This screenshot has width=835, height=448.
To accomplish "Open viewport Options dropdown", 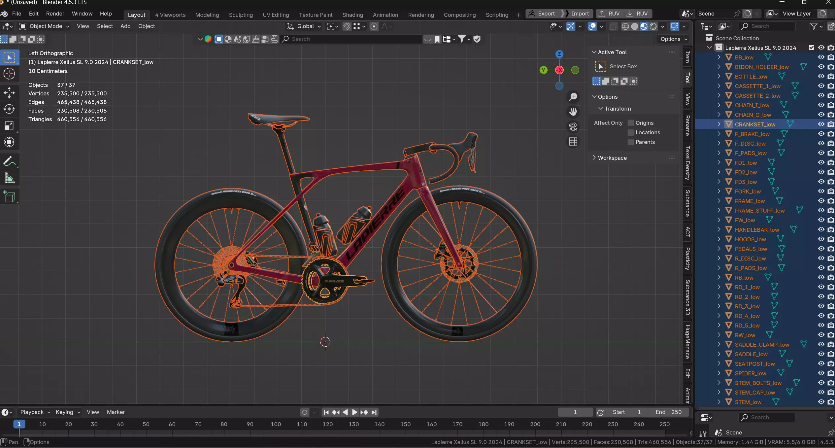I will pos(674,39).
